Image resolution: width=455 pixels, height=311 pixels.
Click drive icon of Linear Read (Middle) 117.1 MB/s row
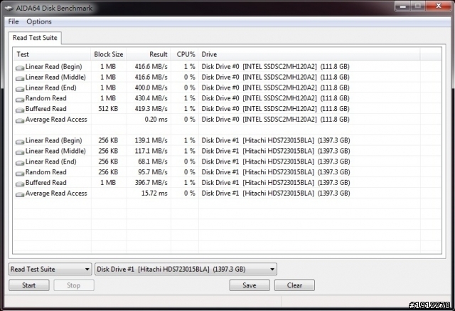pos(20,152)
